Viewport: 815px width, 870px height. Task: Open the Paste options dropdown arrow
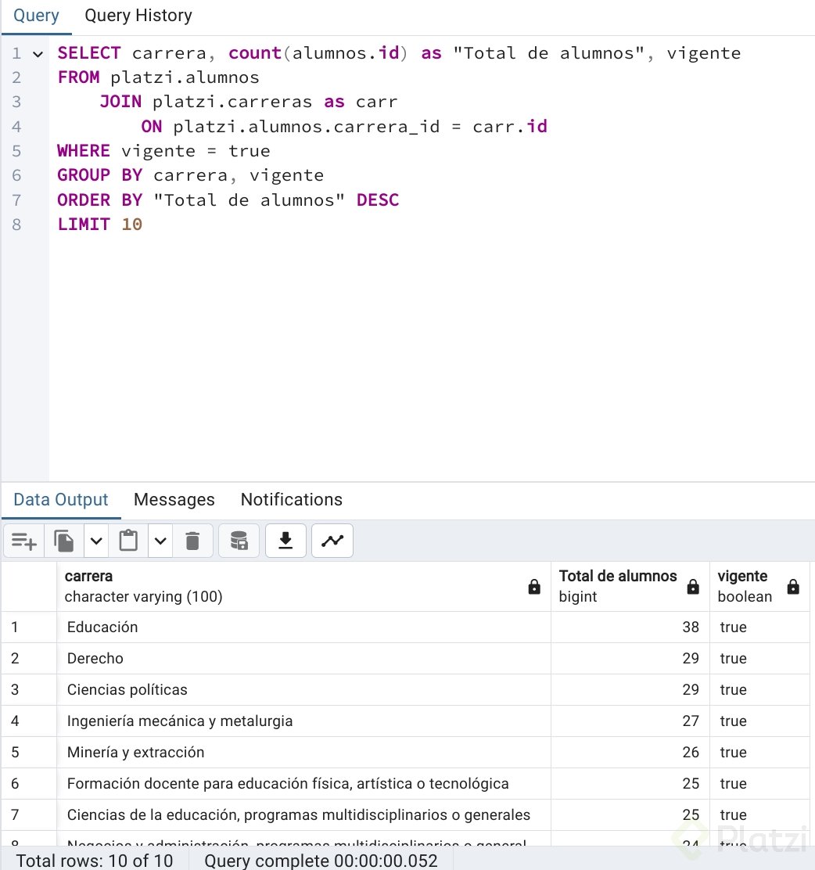click(x=160, y=541)
